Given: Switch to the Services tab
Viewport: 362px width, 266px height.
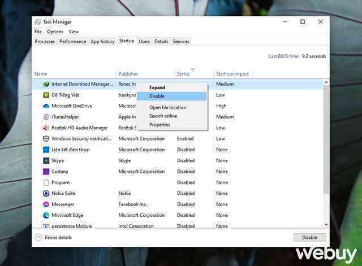Looking at the screenshot, I should pyautogui.click(x=181, y=42).
